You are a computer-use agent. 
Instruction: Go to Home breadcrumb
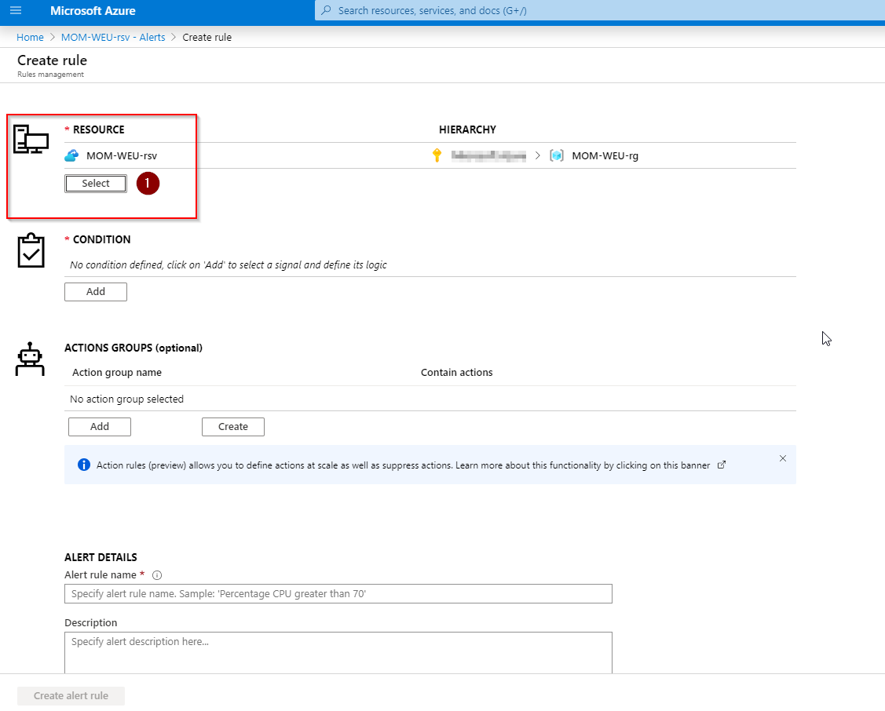click(30, 37)
